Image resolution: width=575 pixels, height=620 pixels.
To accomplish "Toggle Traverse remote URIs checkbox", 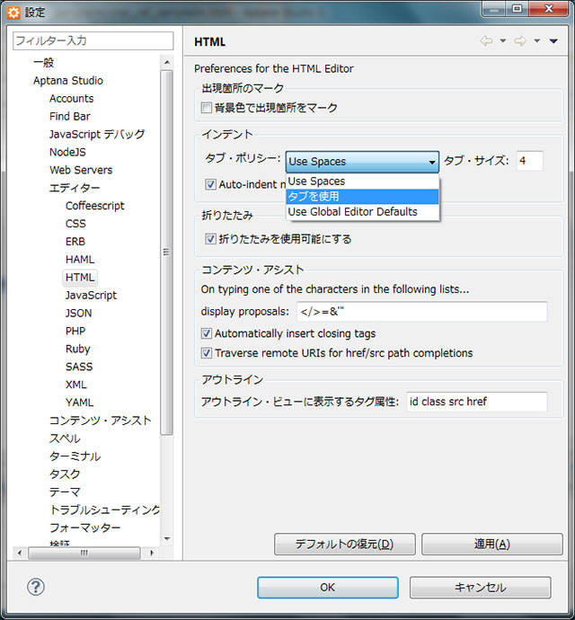I will point(207,353).
